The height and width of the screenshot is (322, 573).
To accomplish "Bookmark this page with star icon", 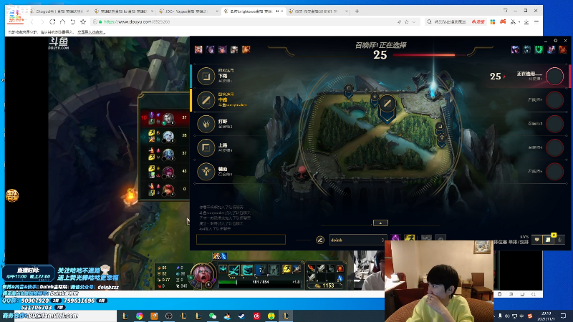I will click(83, 22).
